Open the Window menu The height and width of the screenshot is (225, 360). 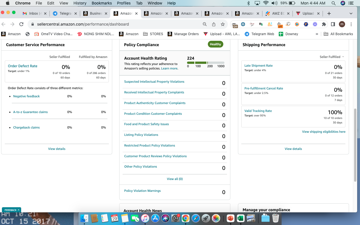click(x=155, y=3)
